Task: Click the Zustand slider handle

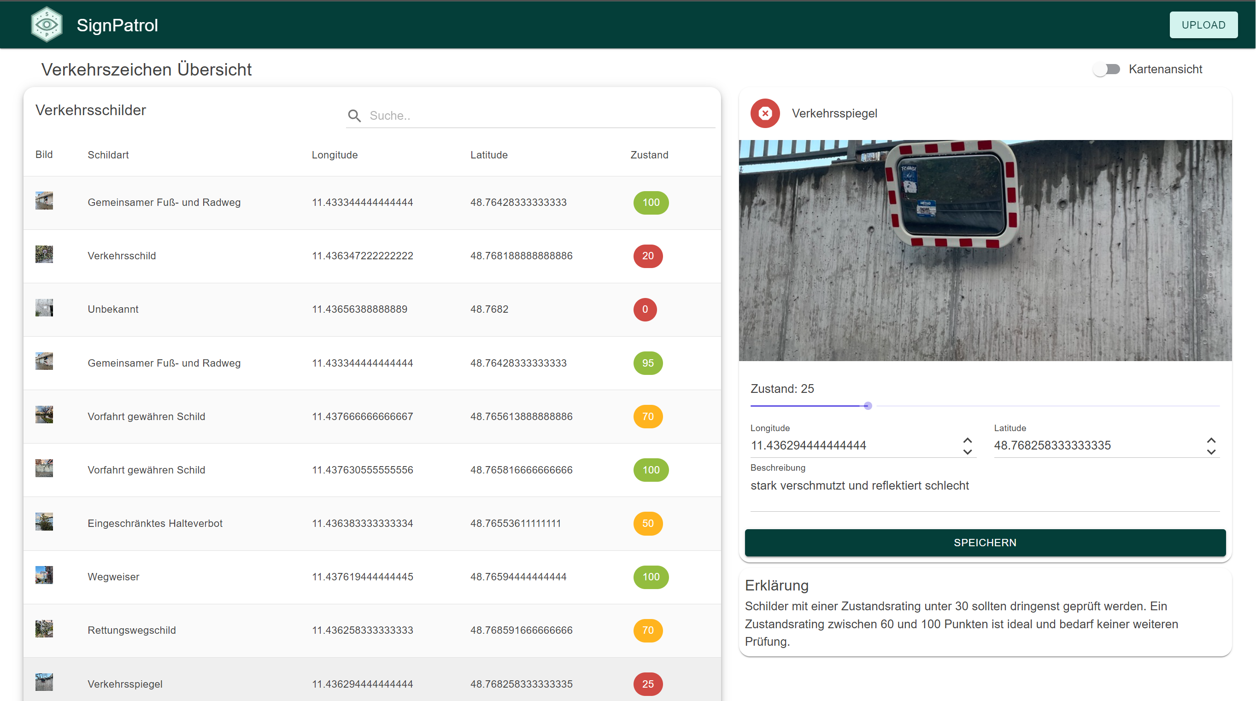Action: coord(868,406)
